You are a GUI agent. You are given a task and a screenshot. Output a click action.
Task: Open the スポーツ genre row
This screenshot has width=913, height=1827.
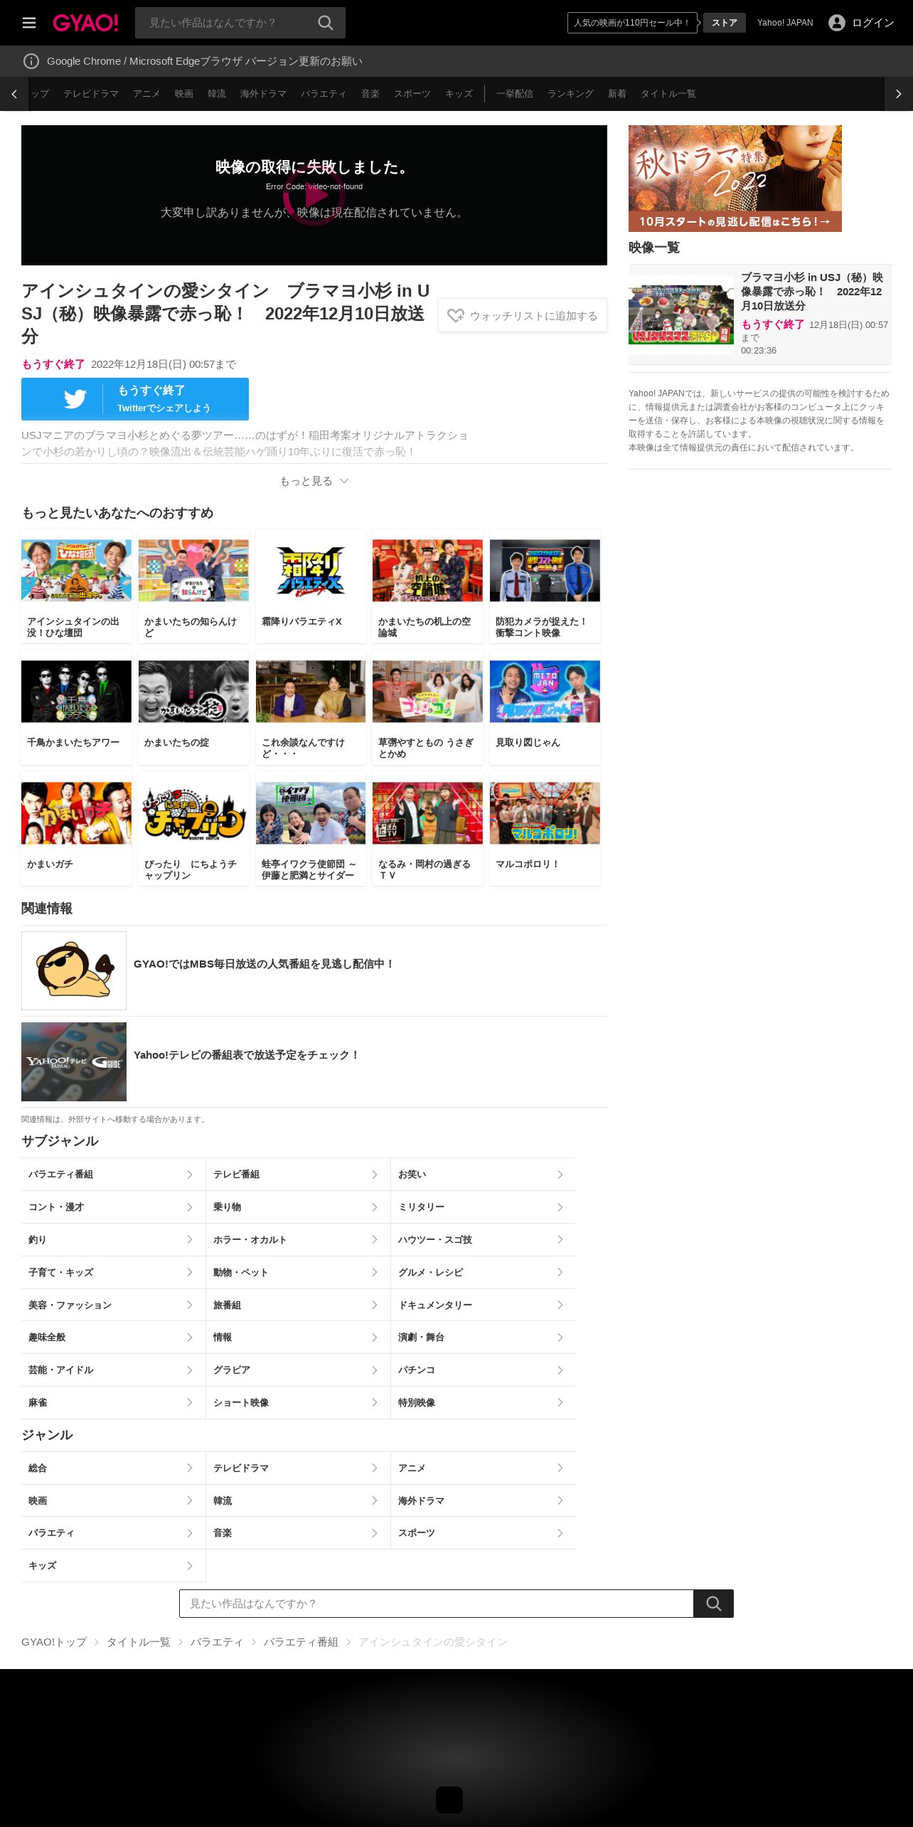(x=484, y=1533)
